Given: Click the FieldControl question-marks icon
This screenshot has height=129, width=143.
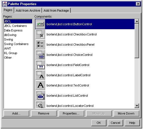Looking at the screenshot, I should pyautogui.click(x=40, y=65).
